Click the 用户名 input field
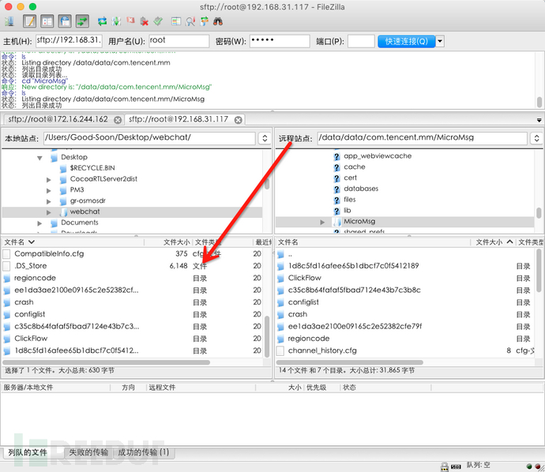This screenshot has width=545, height=472. click(179, 41)
